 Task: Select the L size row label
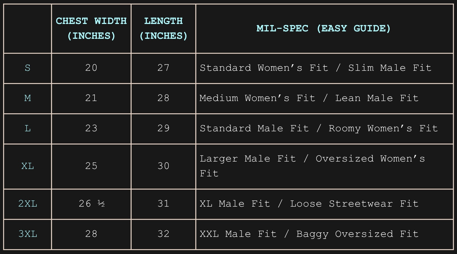(27, 128)
